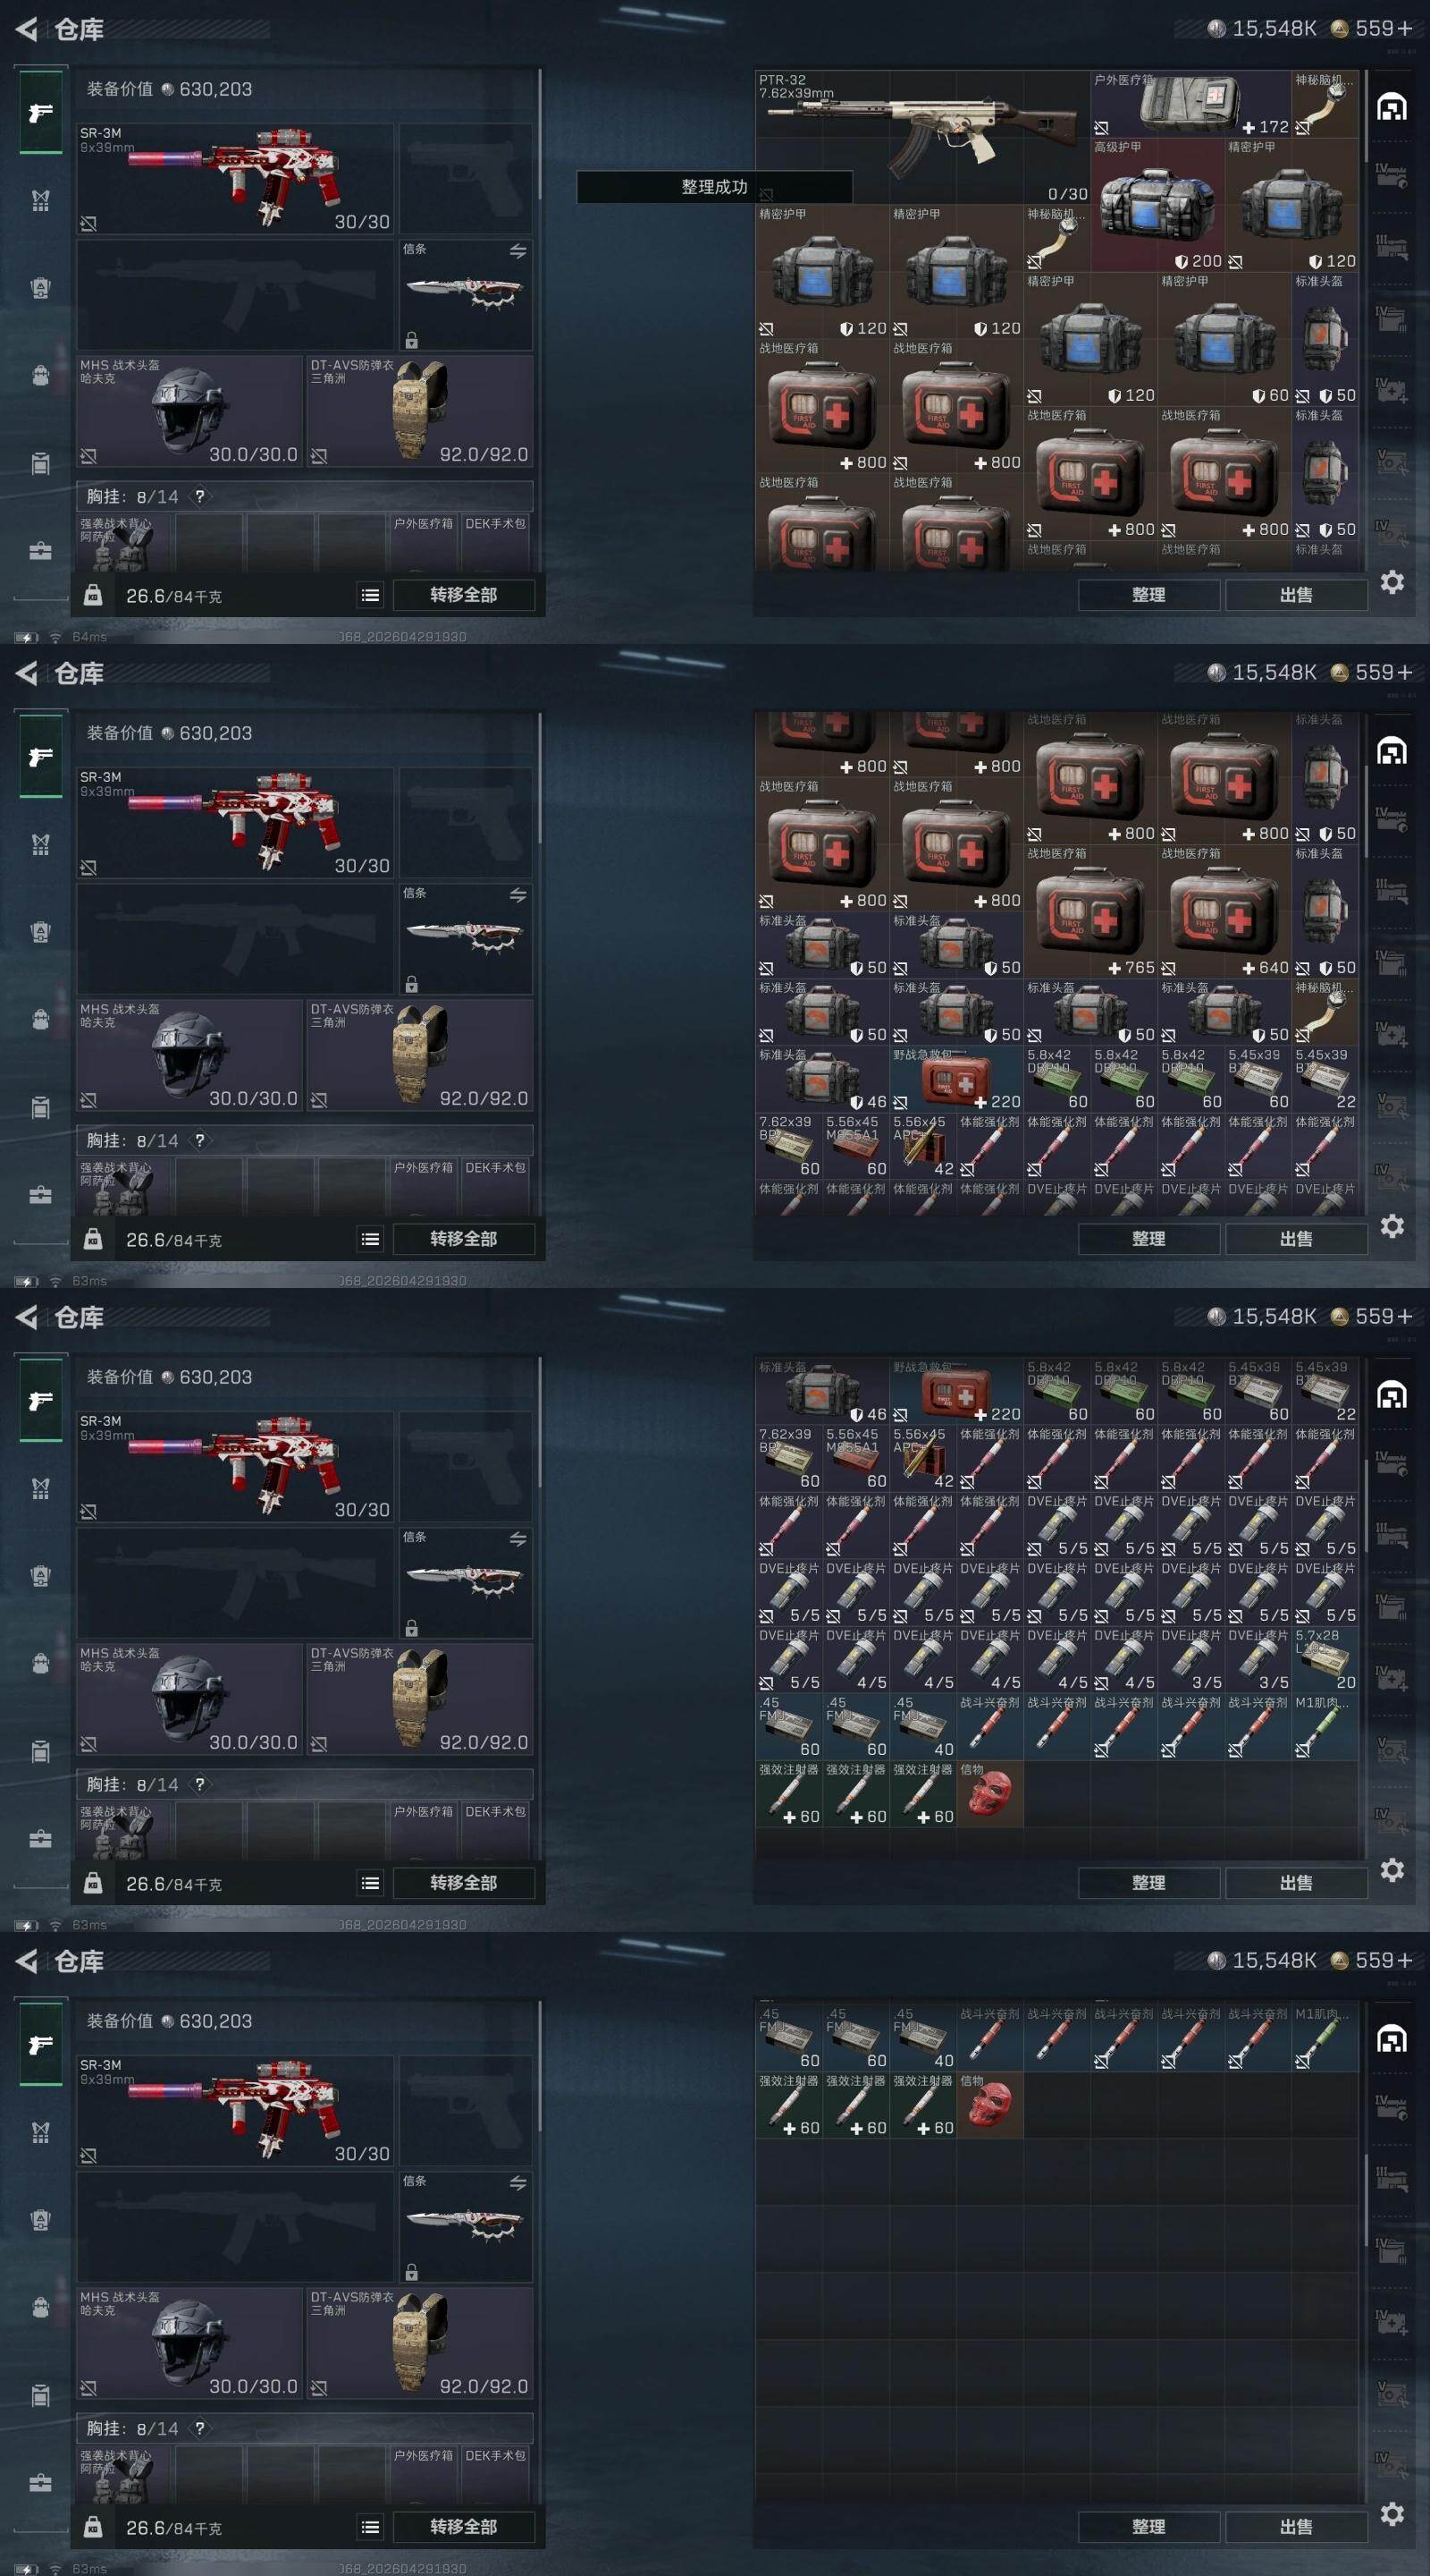Image resolution: width=1430 pixels, height=2576 pixels.
Task: Click the 出售 button under PTR-32 storage
Action: (x=1296, y=595)
